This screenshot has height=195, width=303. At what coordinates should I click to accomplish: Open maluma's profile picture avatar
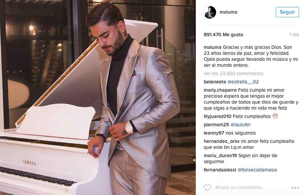pos(210,12)
